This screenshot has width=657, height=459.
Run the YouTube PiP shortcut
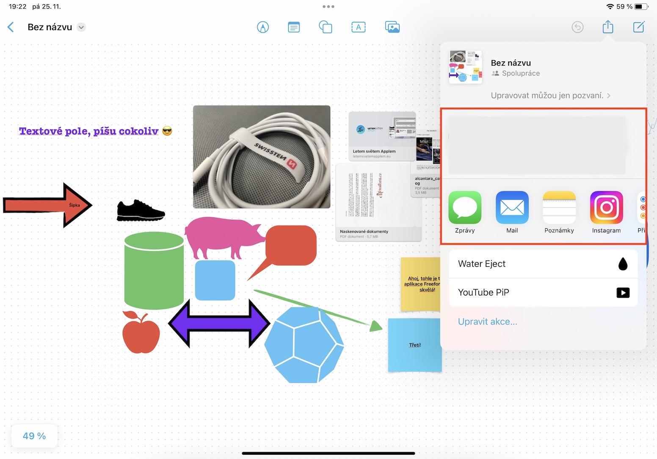tap(543, 293)
